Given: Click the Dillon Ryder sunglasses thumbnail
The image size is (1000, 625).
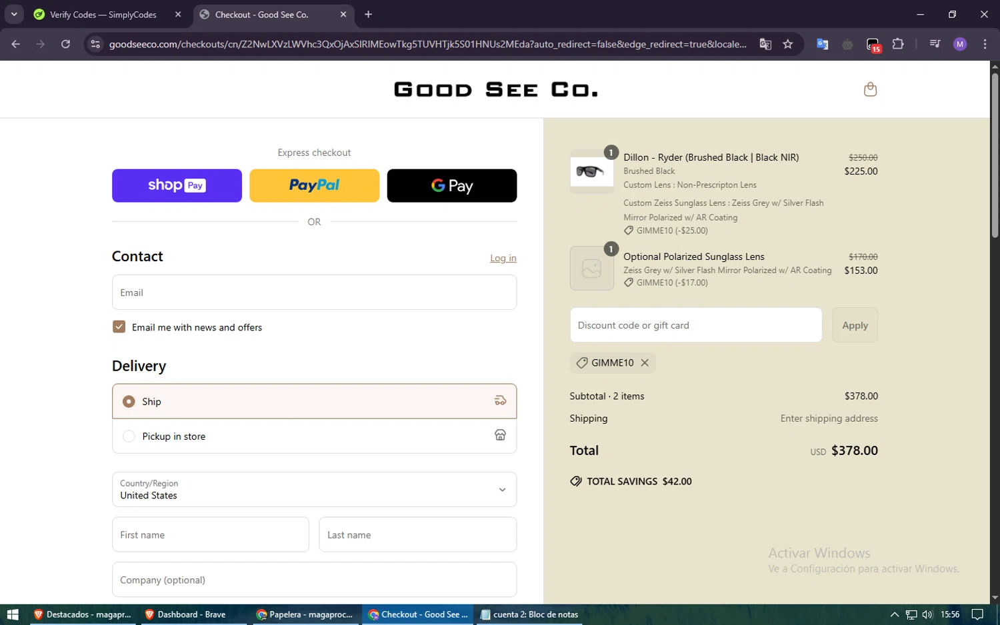Looking at the screenshot, I should pyautogui.click(x=592, y=171).
